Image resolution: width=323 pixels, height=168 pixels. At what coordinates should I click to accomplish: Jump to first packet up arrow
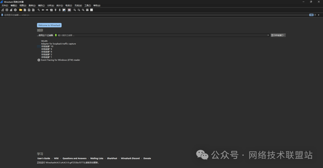tap(55, 10)
